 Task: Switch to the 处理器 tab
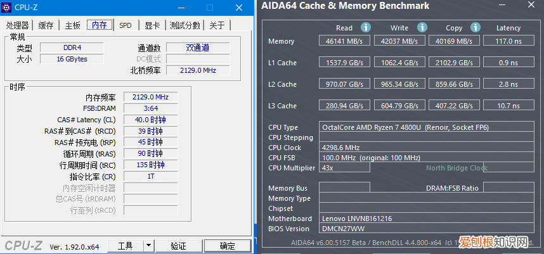[x=18, y=25]
